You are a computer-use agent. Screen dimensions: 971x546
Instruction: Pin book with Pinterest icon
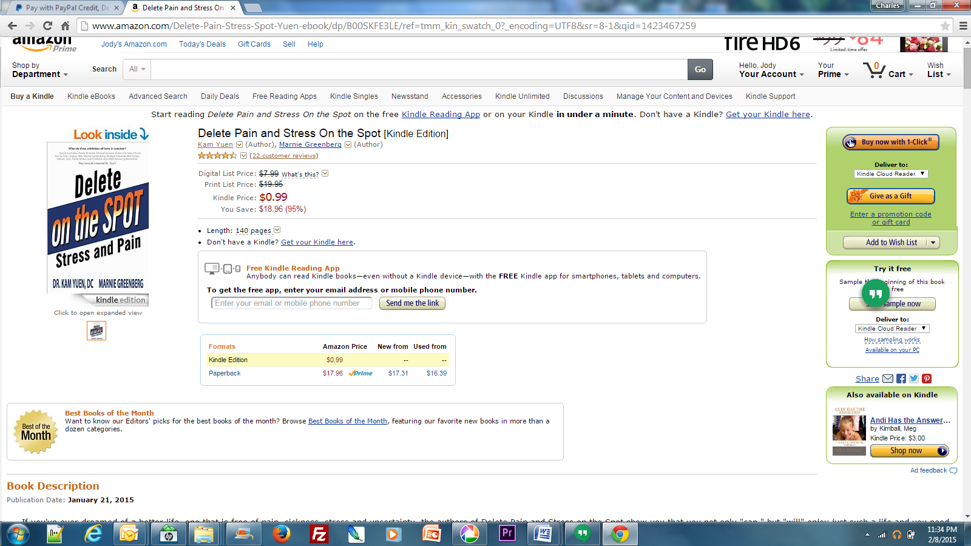tap(927, 379)
